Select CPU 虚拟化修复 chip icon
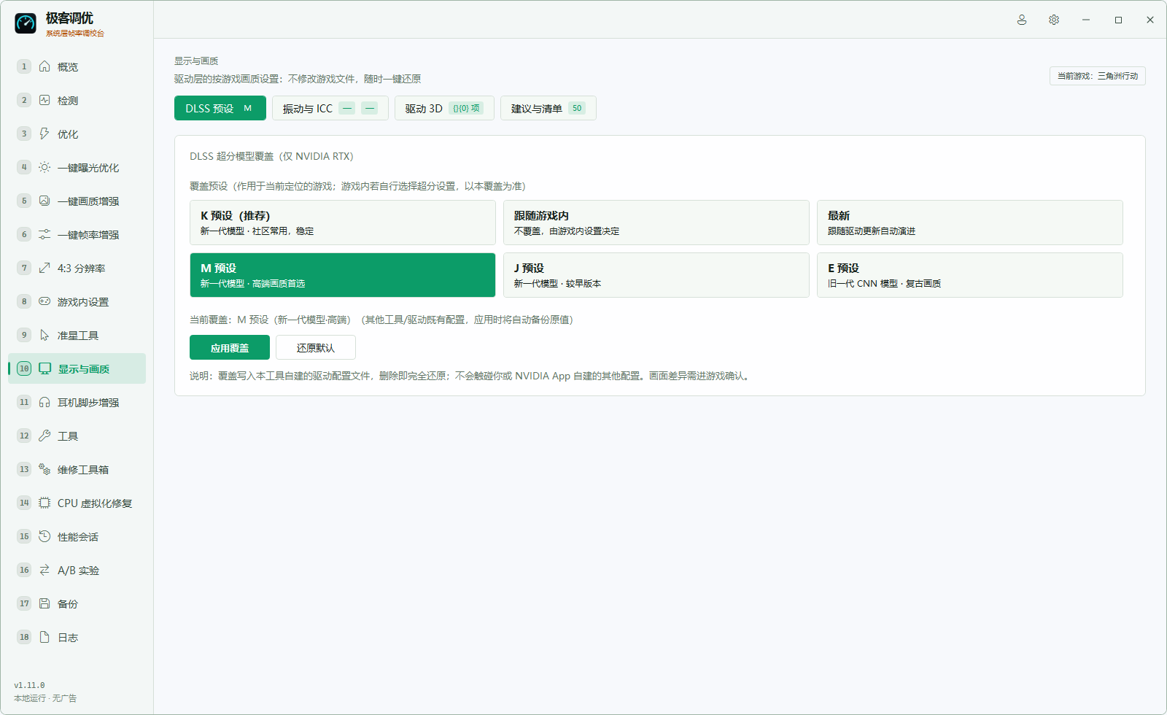The height and width of the screenshot is (715, 1167). (44, 503)
